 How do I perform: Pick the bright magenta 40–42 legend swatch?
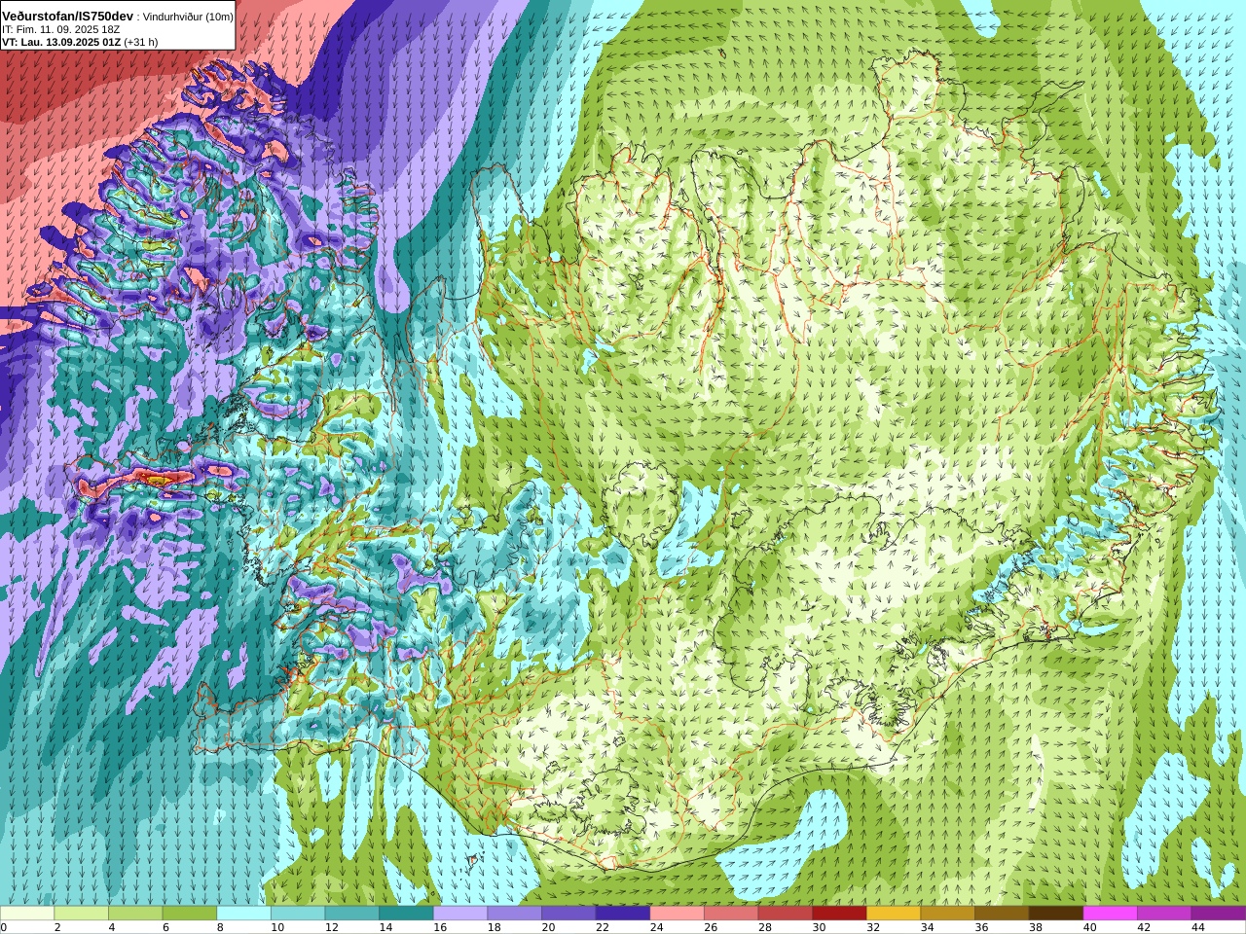(1110, 914)
